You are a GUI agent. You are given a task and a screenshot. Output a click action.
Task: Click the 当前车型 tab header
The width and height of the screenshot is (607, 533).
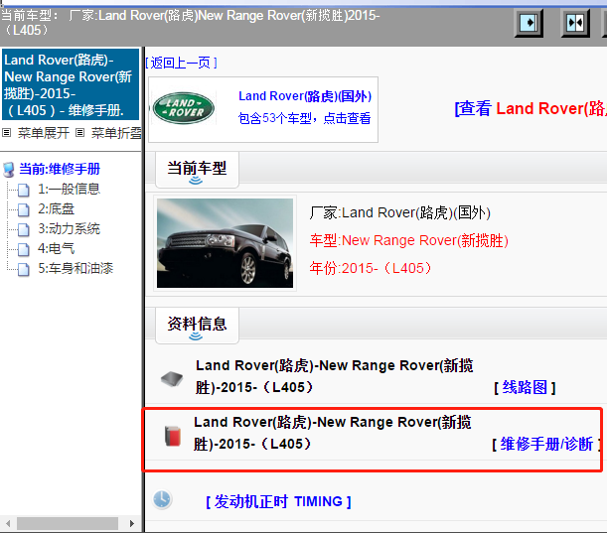tap(197, 170)
